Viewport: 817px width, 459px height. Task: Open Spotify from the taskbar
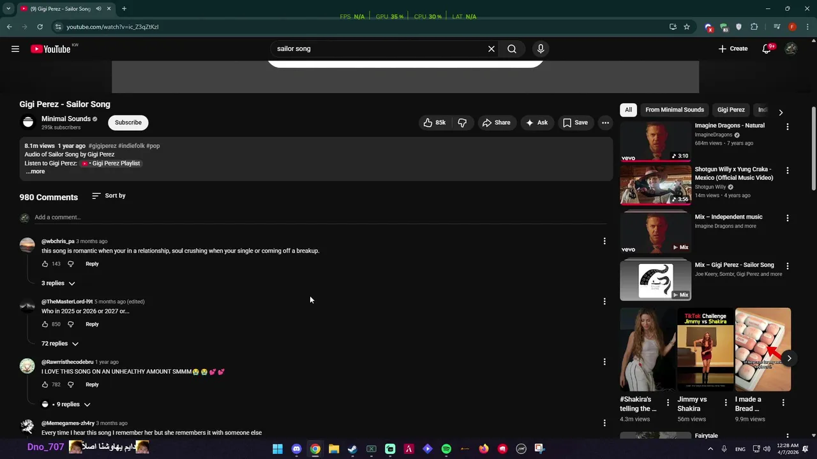coord(446,449)
